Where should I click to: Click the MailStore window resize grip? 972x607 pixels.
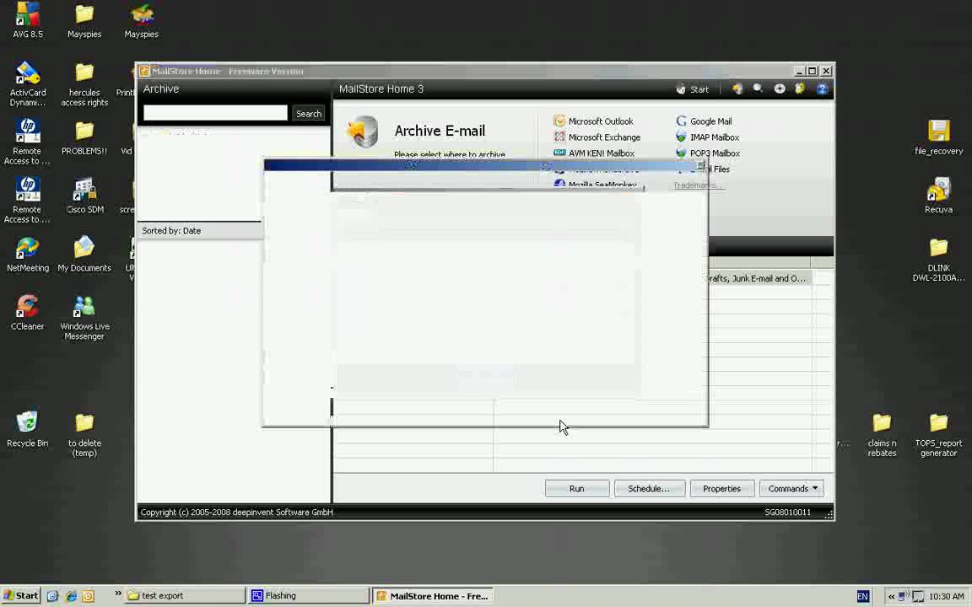[829, 514]
